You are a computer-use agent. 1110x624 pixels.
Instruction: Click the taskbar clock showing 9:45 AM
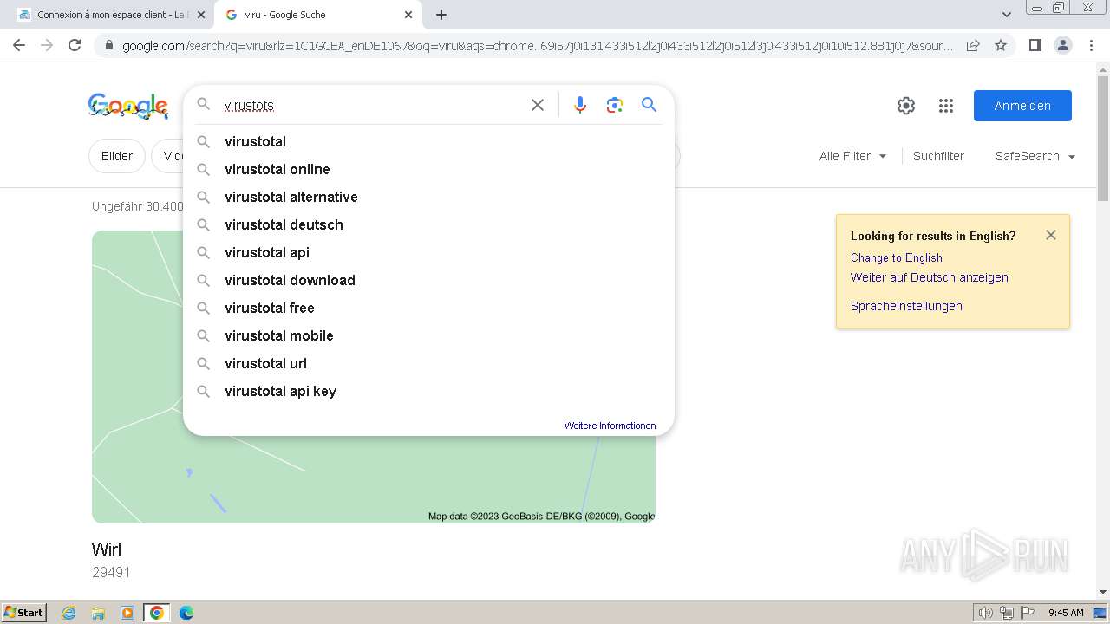click(x=1066, y=613)
